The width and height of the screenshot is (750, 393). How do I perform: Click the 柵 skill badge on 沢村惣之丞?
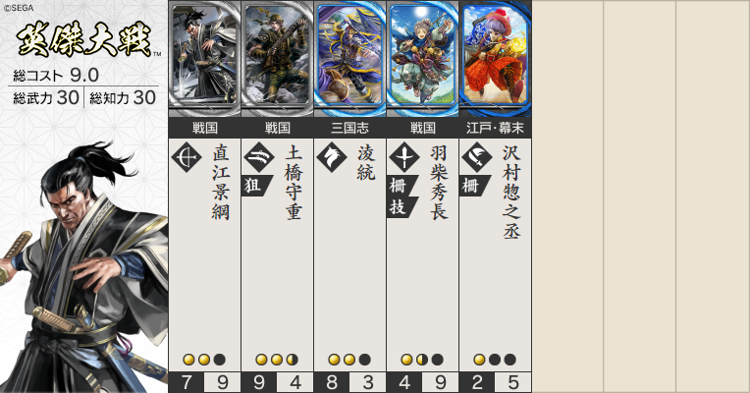[474, 186]
